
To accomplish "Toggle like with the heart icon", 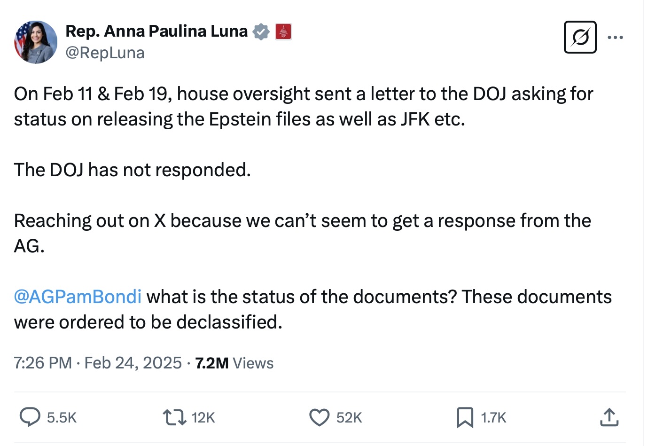I will 319,417.
